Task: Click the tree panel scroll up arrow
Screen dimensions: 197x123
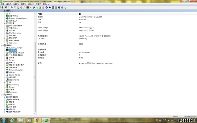Action: [x=35, y=14]
